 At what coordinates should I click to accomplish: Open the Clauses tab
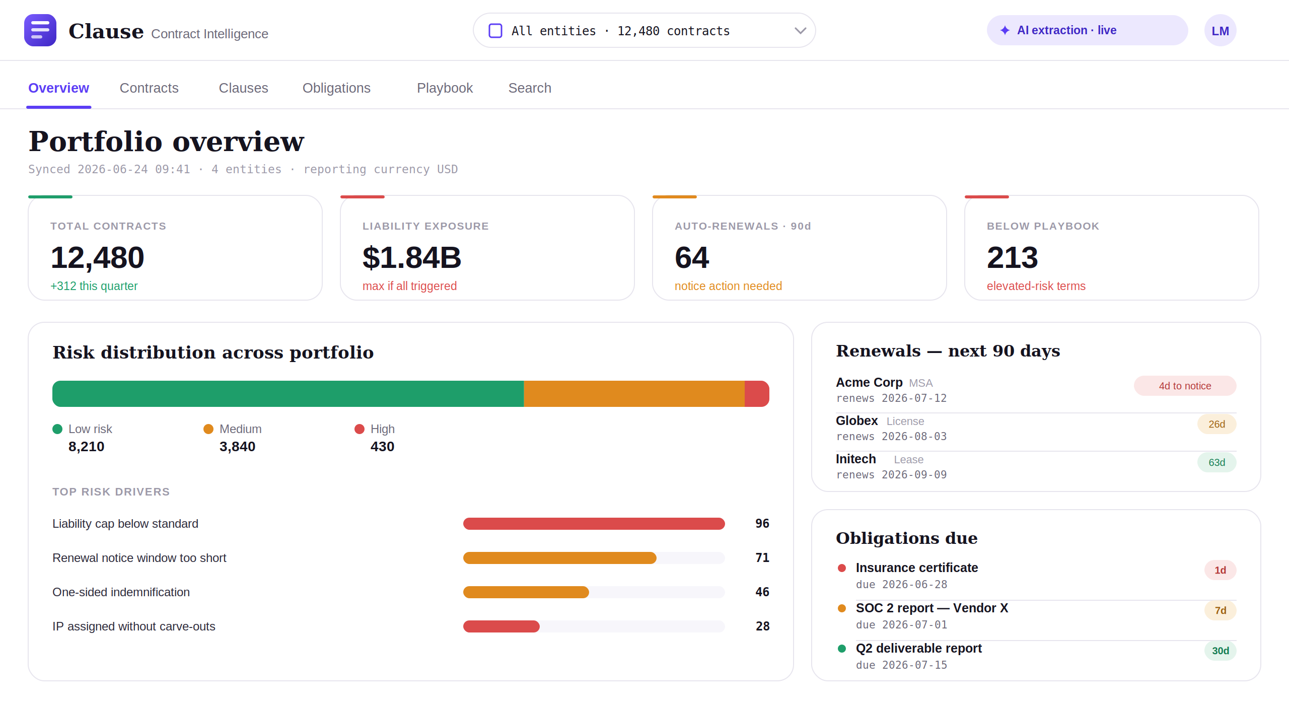click(243, 88)
